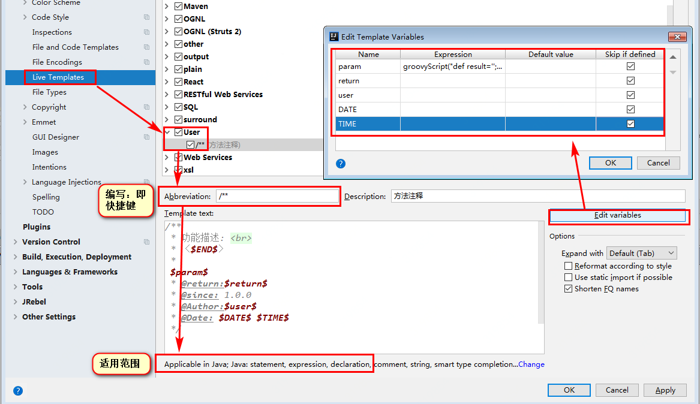Open File Types settings page
This screenshot has height=404, width=700.
pos(49,92)
